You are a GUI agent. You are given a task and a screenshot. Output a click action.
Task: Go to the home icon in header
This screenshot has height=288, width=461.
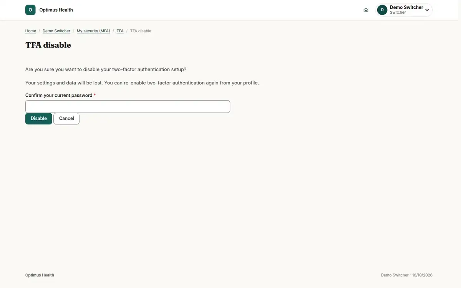366,10
